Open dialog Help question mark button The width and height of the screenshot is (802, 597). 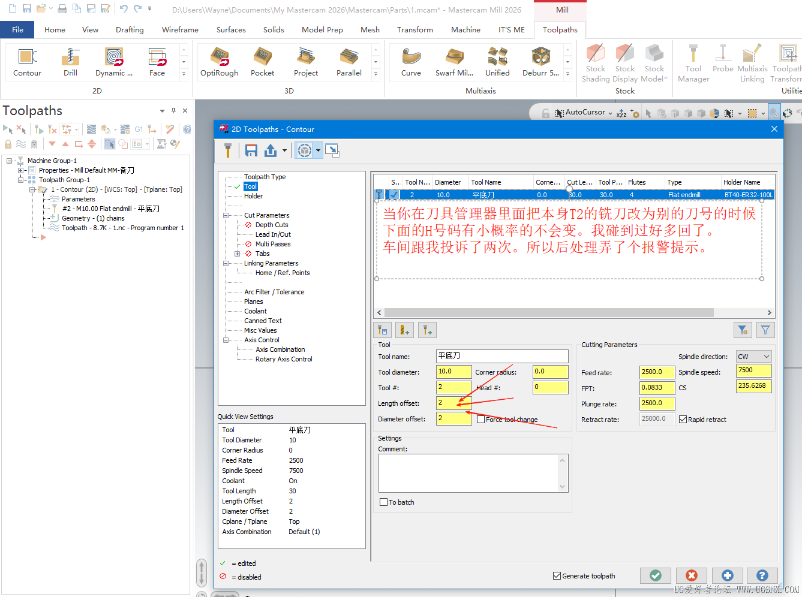click(x=762, y=575)
